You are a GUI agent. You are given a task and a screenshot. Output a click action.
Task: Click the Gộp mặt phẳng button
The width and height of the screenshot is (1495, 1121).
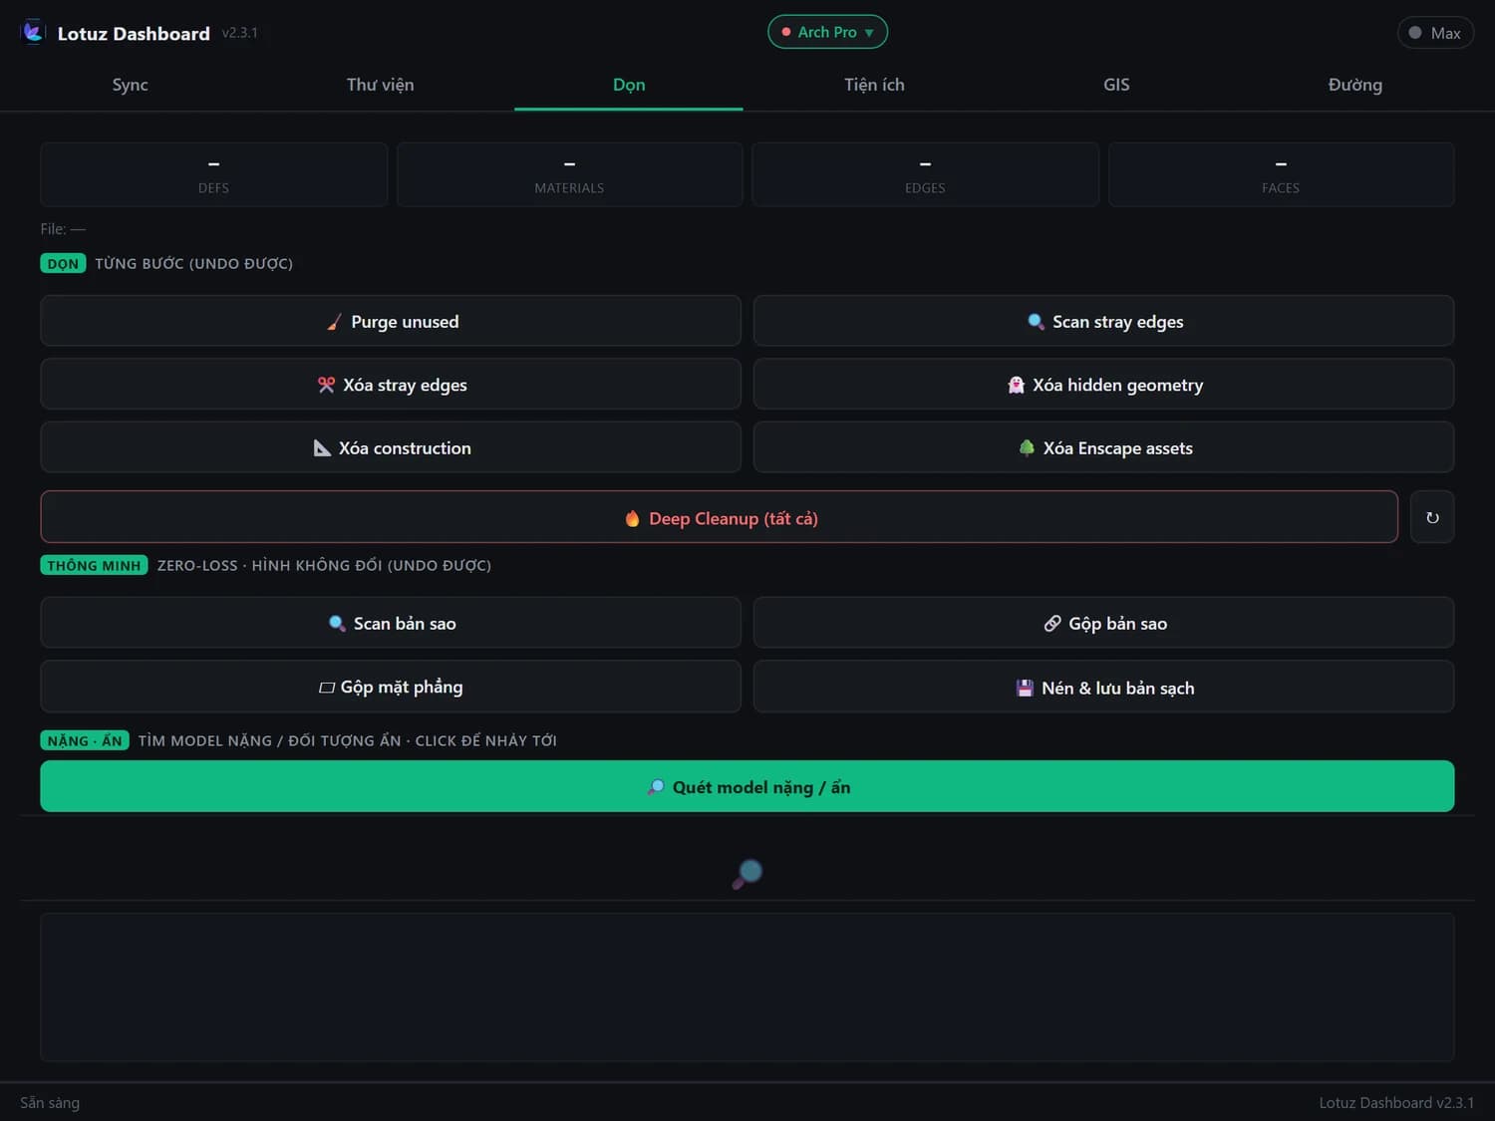click(x=391, y=687)
